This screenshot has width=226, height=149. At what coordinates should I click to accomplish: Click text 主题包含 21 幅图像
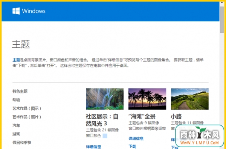[x=102, y=130]
